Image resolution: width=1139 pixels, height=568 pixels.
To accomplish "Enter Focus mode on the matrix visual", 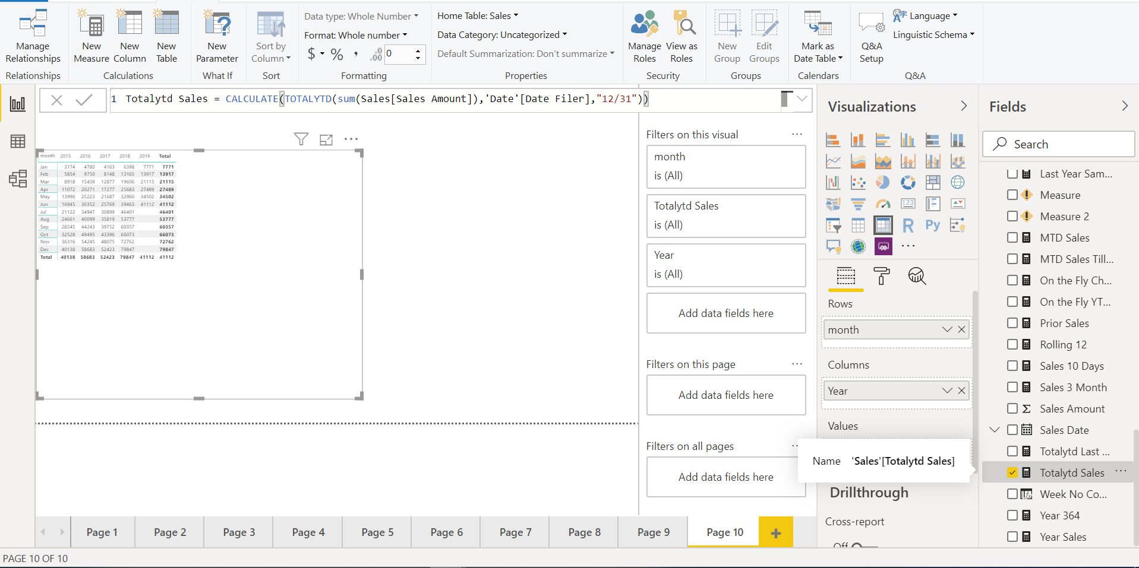I will coord(326,139).
